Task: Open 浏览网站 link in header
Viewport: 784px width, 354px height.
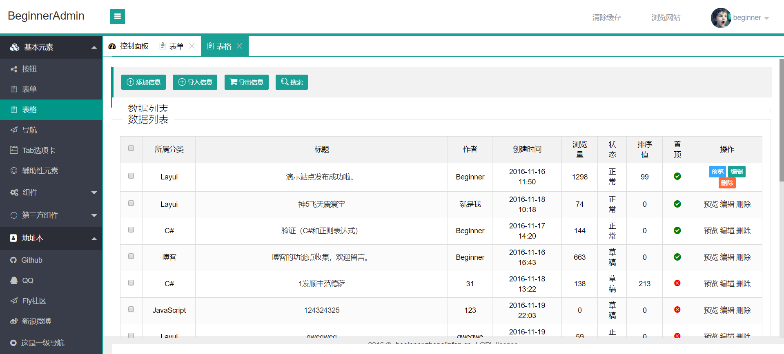Action: pyautogui.click(x=666, y=18)
